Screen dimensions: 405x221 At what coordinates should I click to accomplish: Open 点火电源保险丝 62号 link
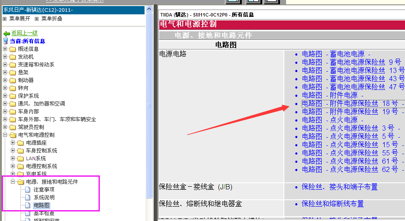(353, 170)
